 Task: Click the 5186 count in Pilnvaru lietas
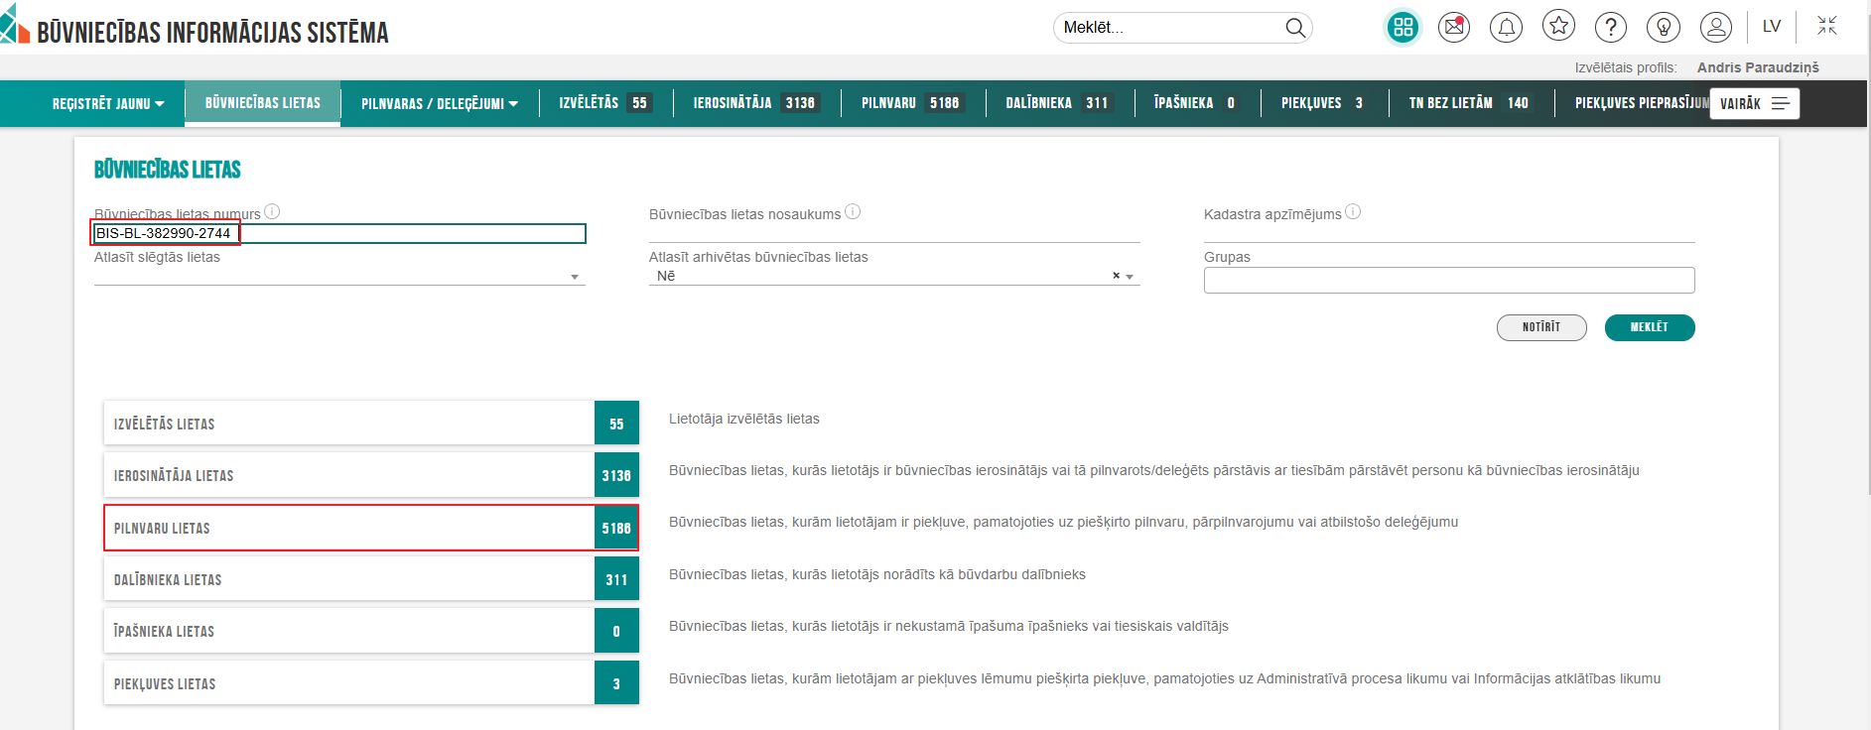coord(616,528)
